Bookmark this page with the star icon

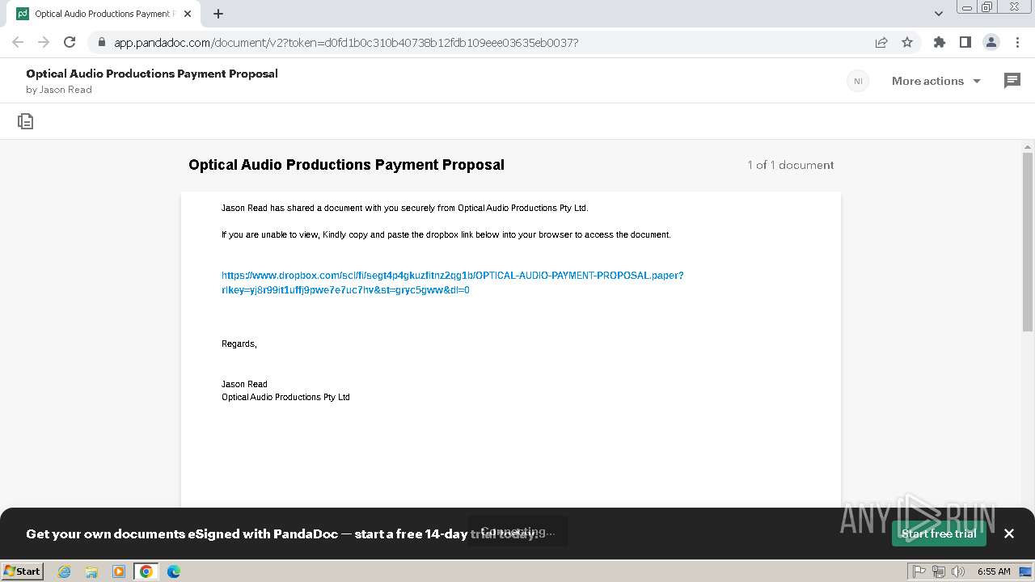pyautogui.click(x=907, y=42)
